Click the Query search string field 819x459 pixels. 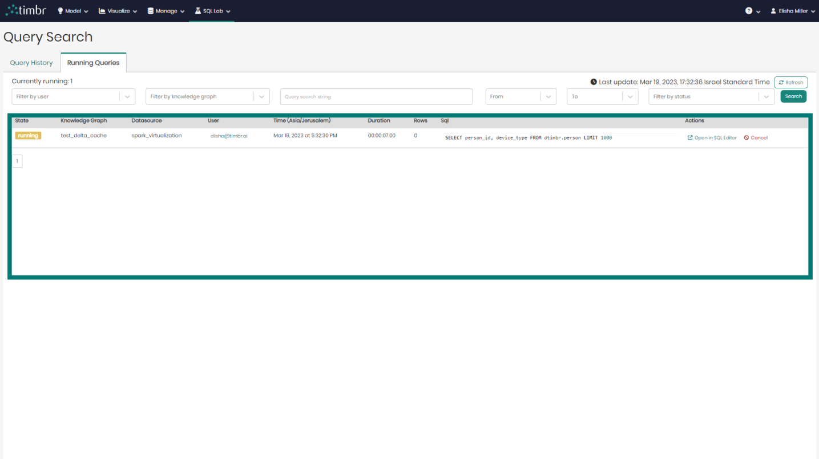(376, 96)
